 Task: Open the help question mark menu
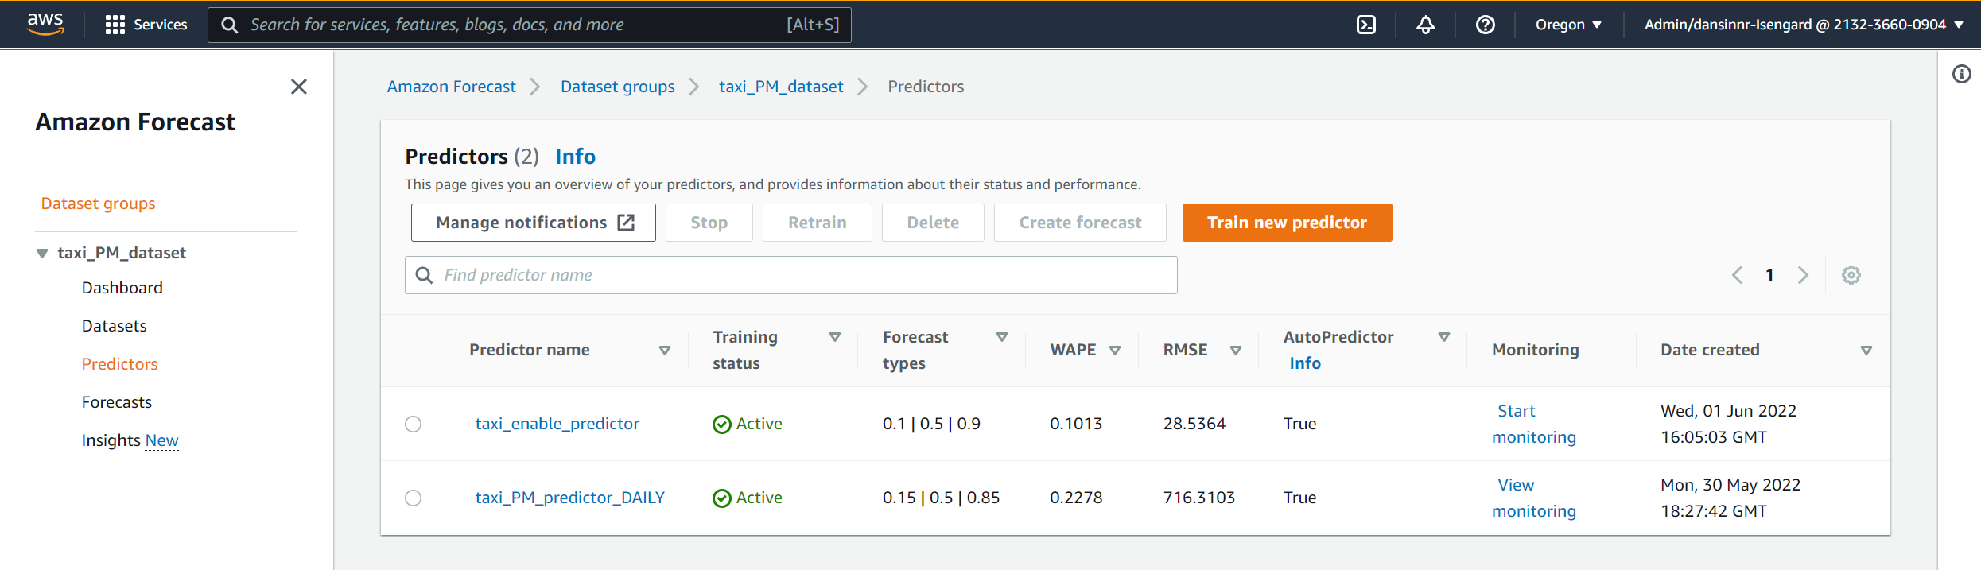pos(1485,25)
